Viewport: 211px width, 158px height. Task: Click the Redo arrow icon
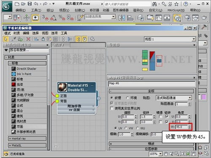pos(45,4)
